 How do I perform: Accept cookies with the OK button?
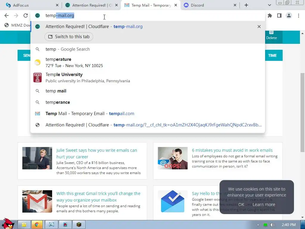coord(241,205)
